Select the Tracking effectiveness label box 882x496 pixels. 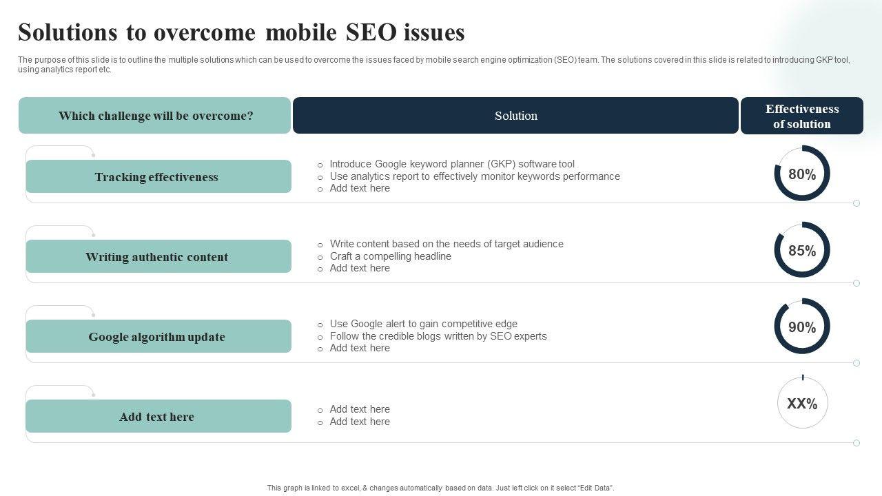(158, 177)
